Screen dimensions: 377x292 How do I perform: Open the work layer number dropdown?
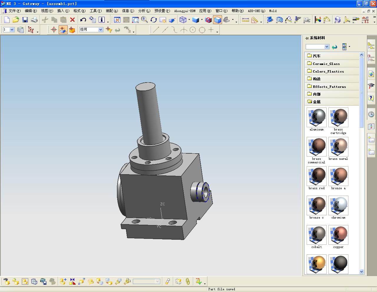point(12,30)
